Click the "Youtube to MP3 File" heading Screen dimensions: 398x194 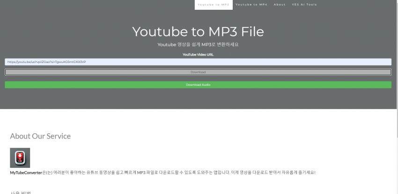tap(198, 32)
